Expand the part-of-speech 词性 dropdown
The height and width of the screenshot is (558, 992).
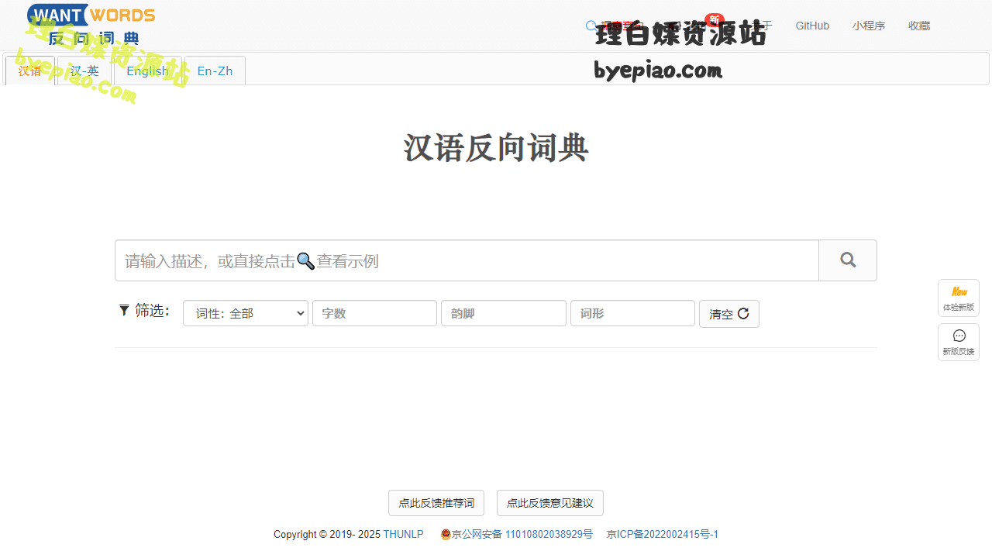(246, 313)
